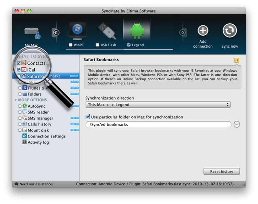Browse for folder with ellipsis button
Image resolution: width=258 pixels, height=204 pixels.
237,124
